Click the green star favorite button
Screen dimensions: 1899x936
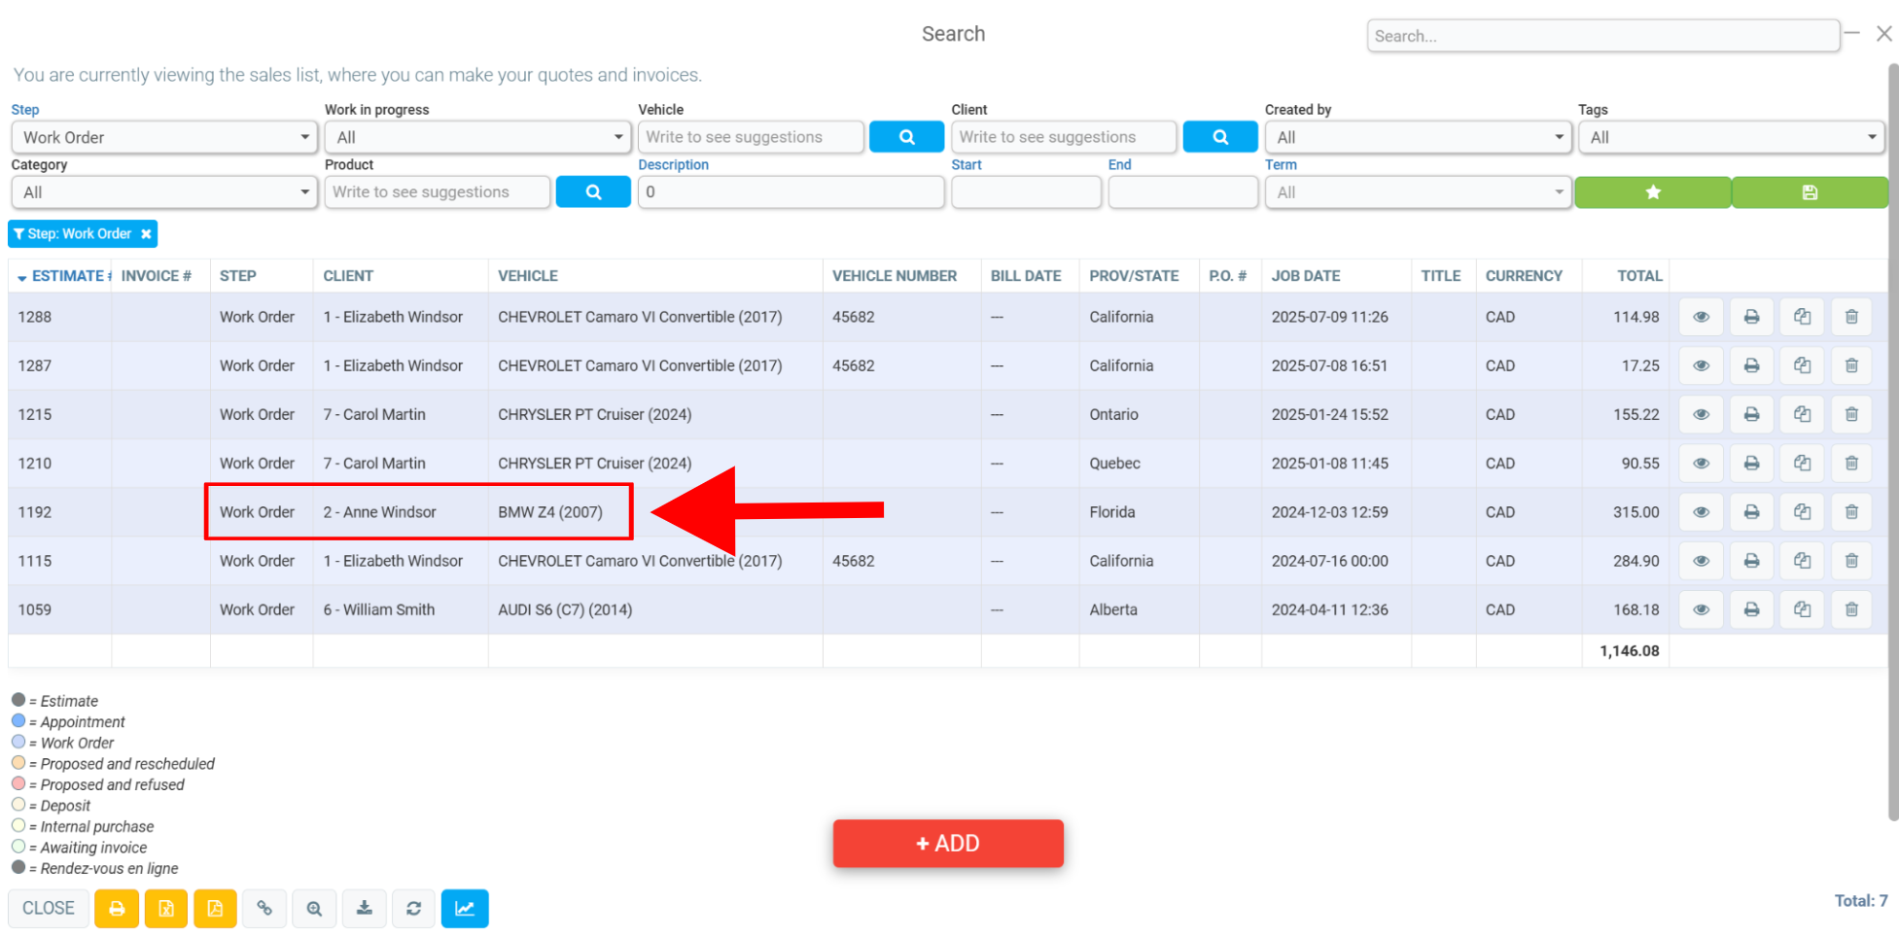(1653, 192)
